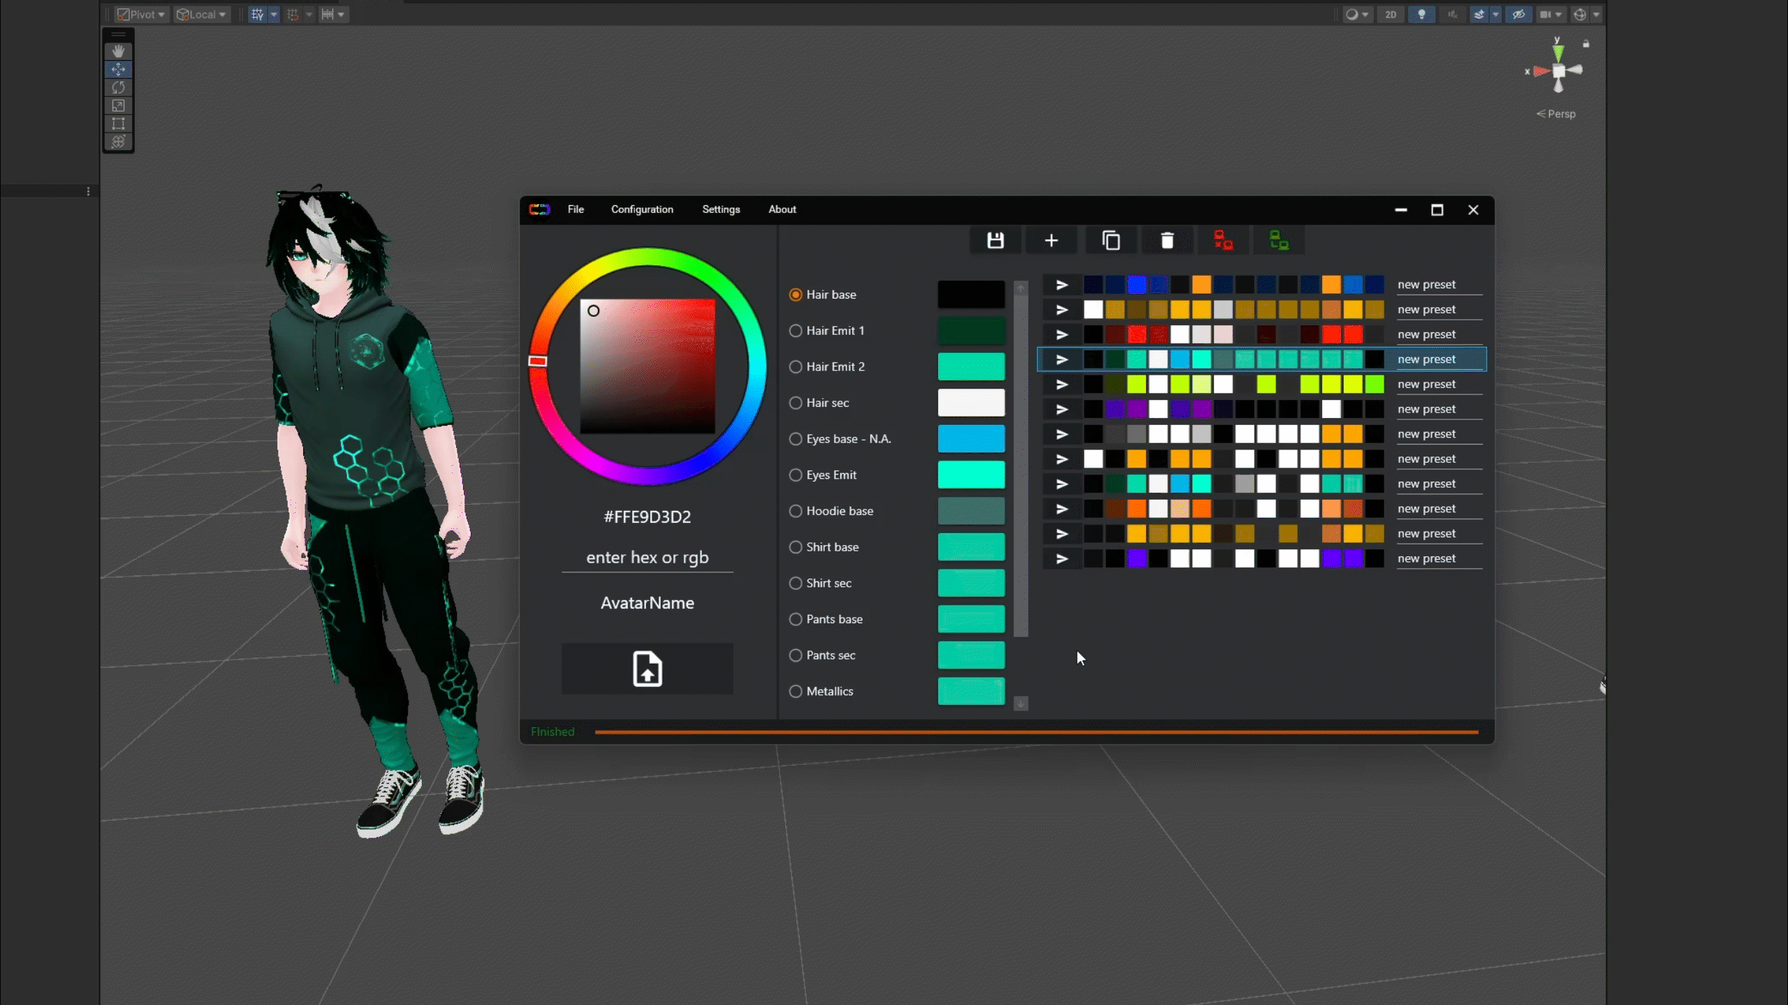Click the green linked-squares toolbar icon
The image size is (1788, 1005).
pyautogui.click(x=1279, y=241)
